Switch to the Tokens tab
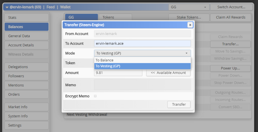Viewport: 258px width, 132px height. pyautogui.click(x=115, y=17)
